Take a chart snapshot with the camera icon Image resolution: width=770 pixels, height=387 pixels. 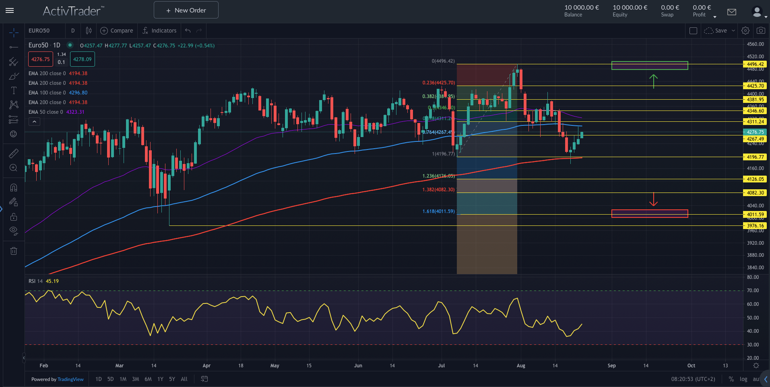(761, 30)
